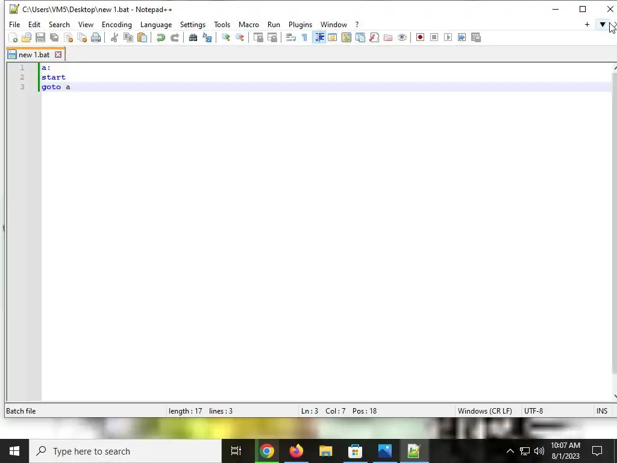The image size is (617, 463).
Task: Open the Tools menu
Action: click(x=222, y=24)
